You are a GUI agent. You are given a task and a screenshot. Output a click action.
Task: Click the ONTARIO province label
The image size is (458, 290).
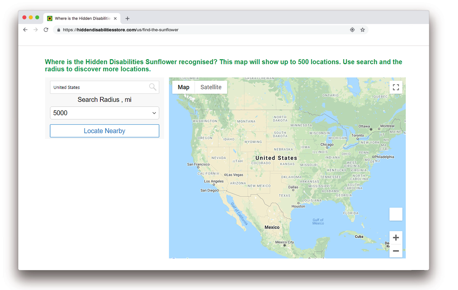330,95
